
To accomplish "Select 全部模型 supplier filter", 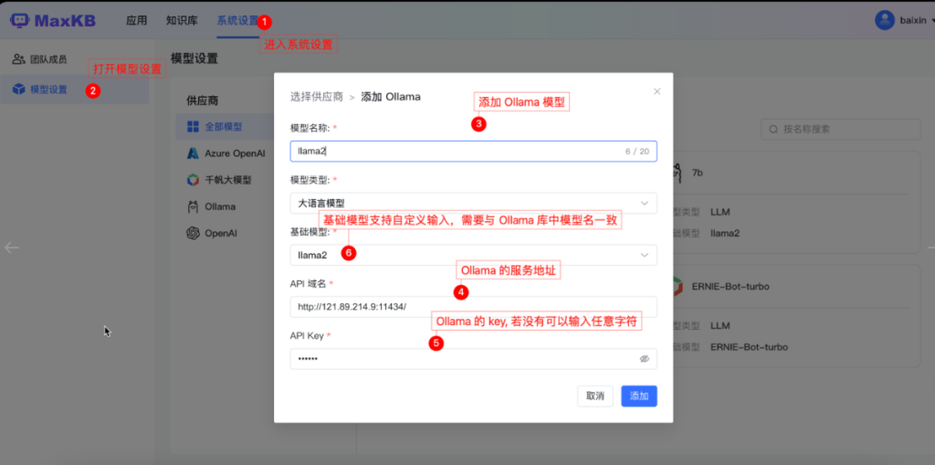I will coord(226,127).
